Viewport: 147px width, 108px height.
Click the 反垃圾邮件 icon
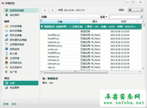[x=6, y=67]
